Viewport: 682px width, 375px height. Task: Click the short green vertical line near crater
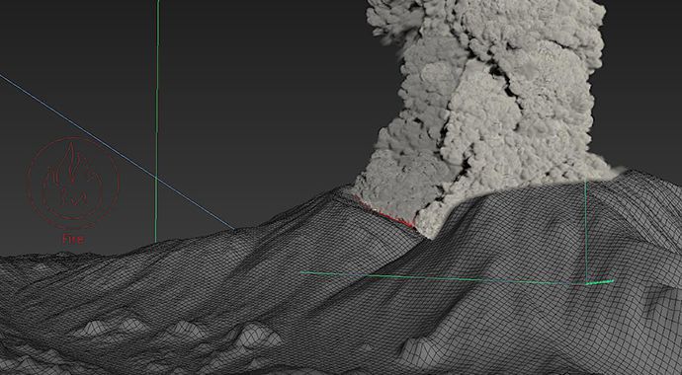(x=586, y=230)
